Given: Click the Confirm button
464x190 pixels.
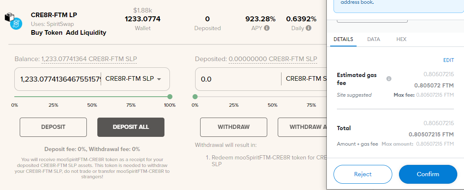Looking at the screenshot, I should pyautogui.click(x=428, y=175).
